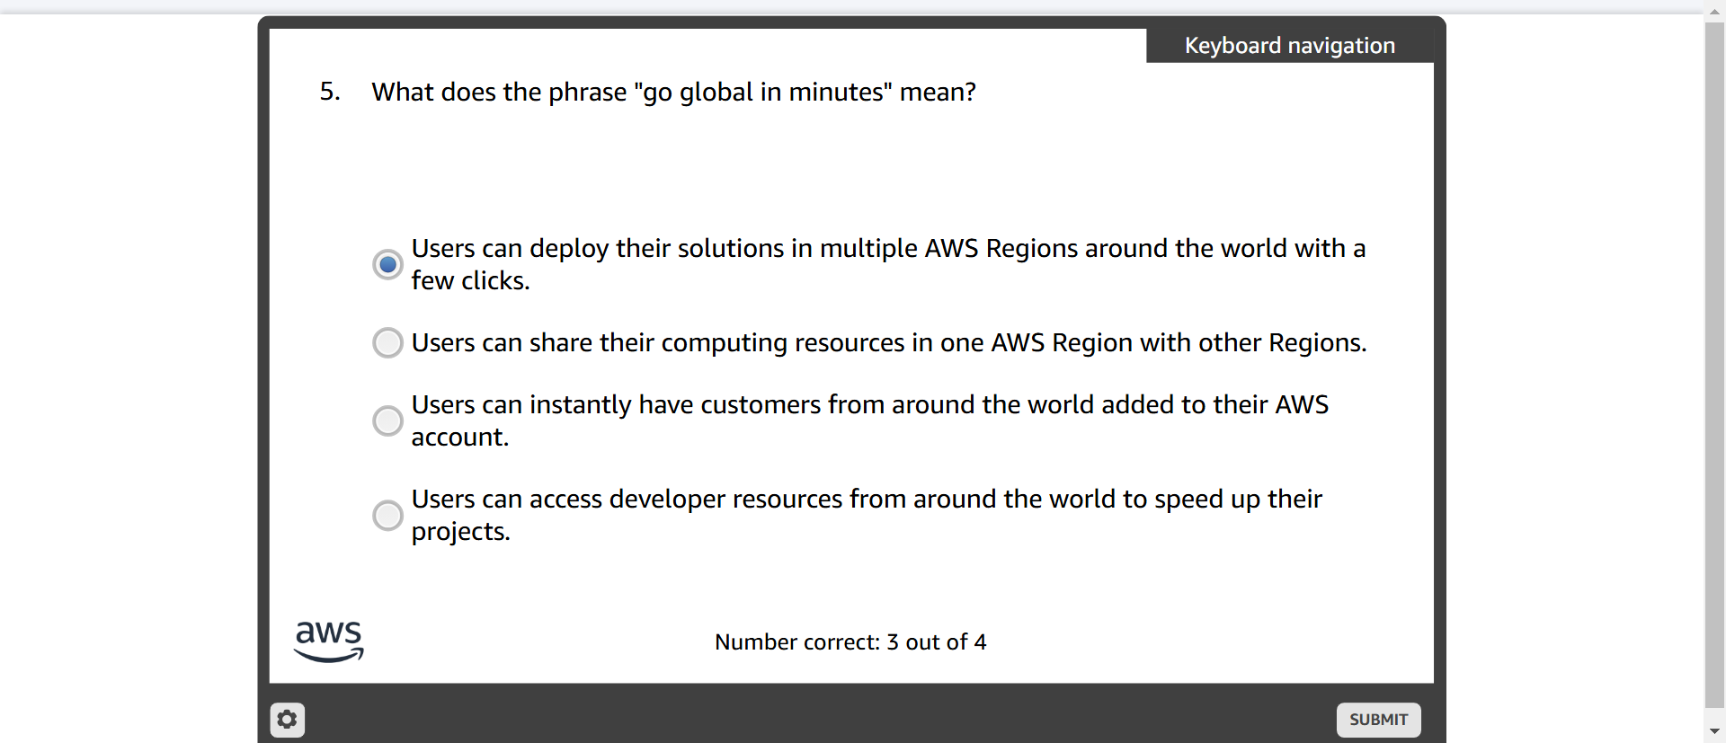Select the 'instantly have customers' option
1726x743 pixels.
(x=387, y=420)
